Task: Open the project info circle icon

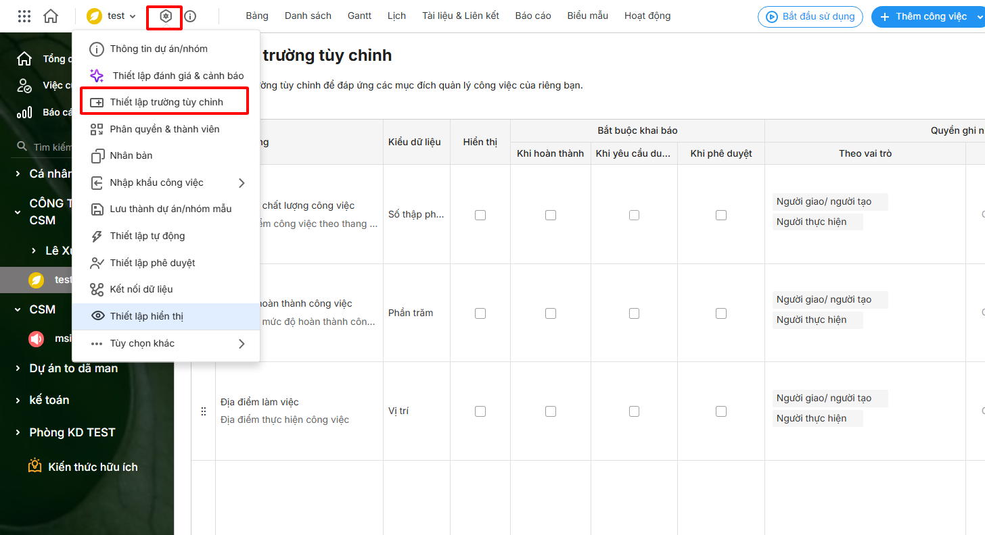Action: point(190,16)
